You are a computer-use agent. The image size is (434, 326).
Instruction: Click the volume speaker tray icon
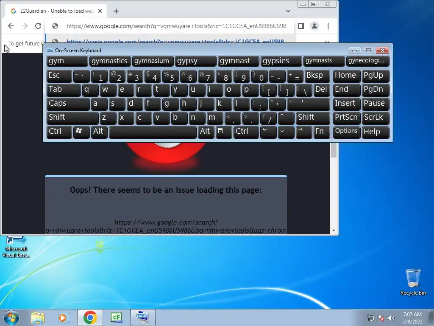coord(391,318)
